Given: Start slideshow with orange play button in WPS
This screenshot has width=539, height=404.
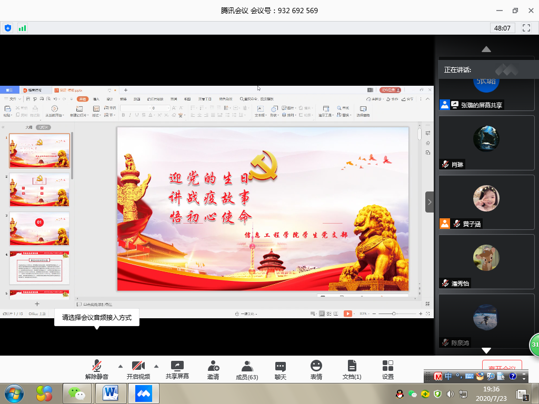Looking at the screenshot, I should point(348,314).
